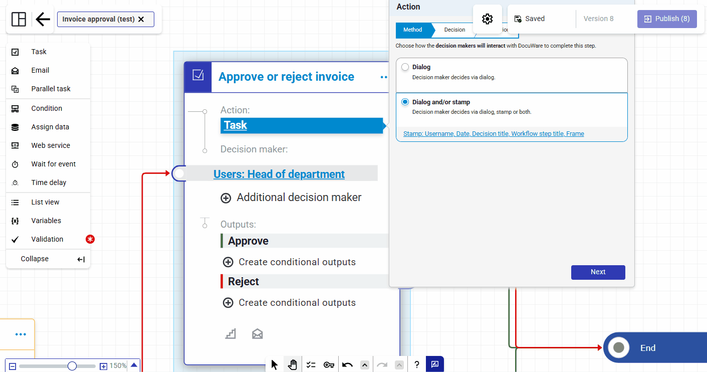Click the zoom slider handle

pos(72,366)
